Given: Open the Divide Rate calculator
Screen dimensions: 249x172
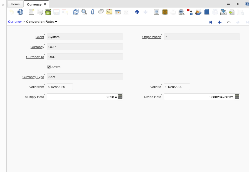Looking at the screenshot, I should click(237, 97).
